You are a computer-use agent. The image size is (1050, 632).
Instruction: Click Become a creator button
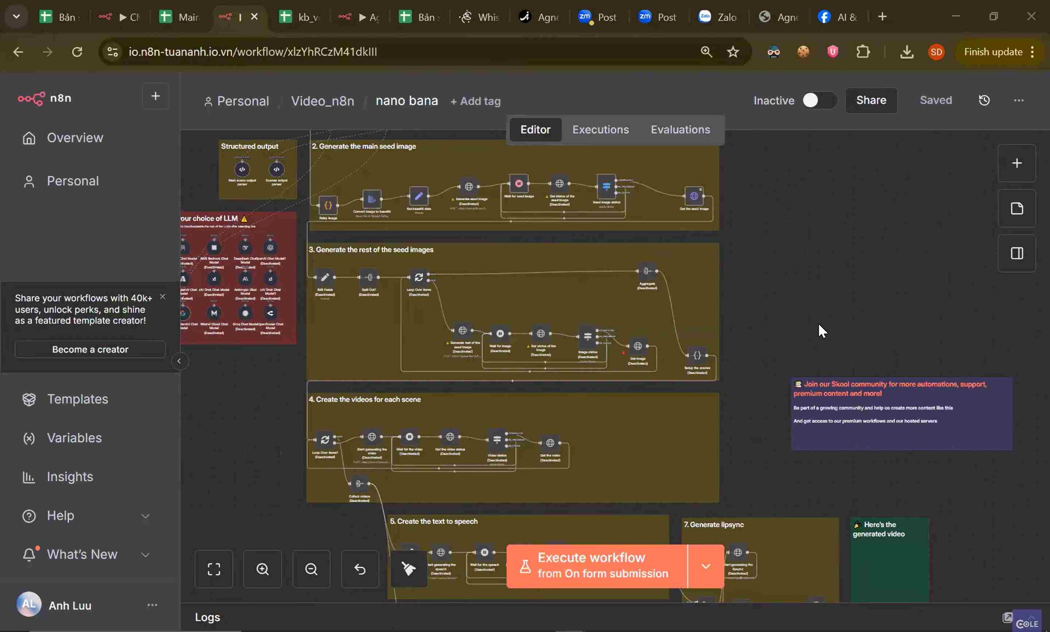click(x=90, y=350)
